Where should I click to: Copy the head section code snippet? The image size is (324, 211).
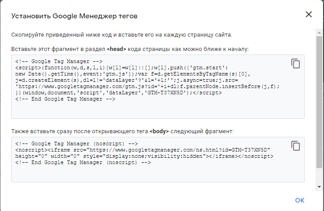pyautogui.click(x=295, y=63)
